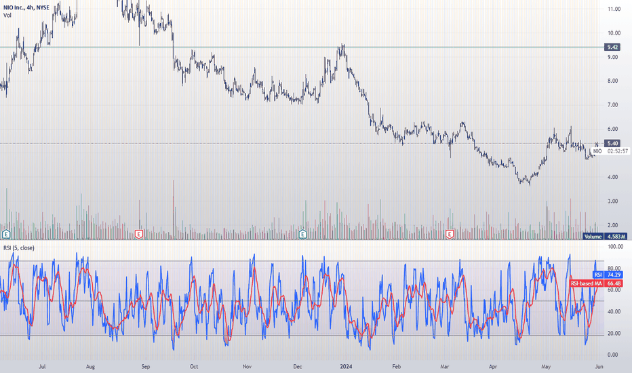The height and width of the screenshot is (373, 632).
Task: Click the 10.00 price axis label
Action: [614, 33]
